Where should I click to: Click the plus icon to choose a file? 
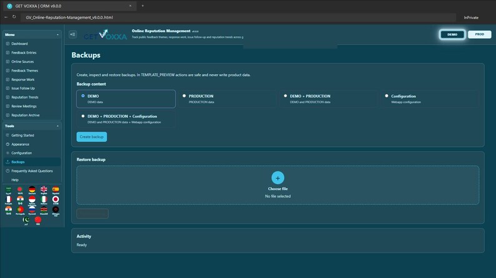[278, 178]
